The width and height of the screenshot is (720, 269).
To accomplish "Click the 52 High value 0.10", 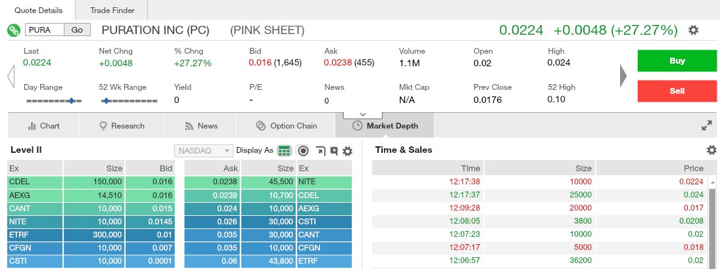I will pos(556,99).
